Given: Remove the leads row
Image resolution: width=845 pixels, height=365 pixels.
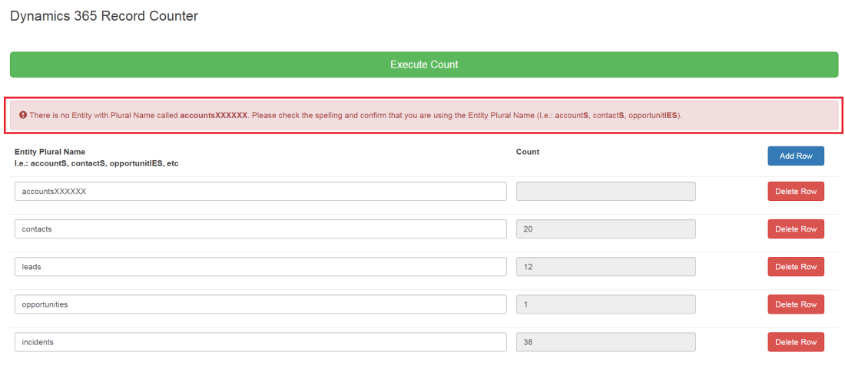Looking at the screenshot, I should tap(795, 266).
